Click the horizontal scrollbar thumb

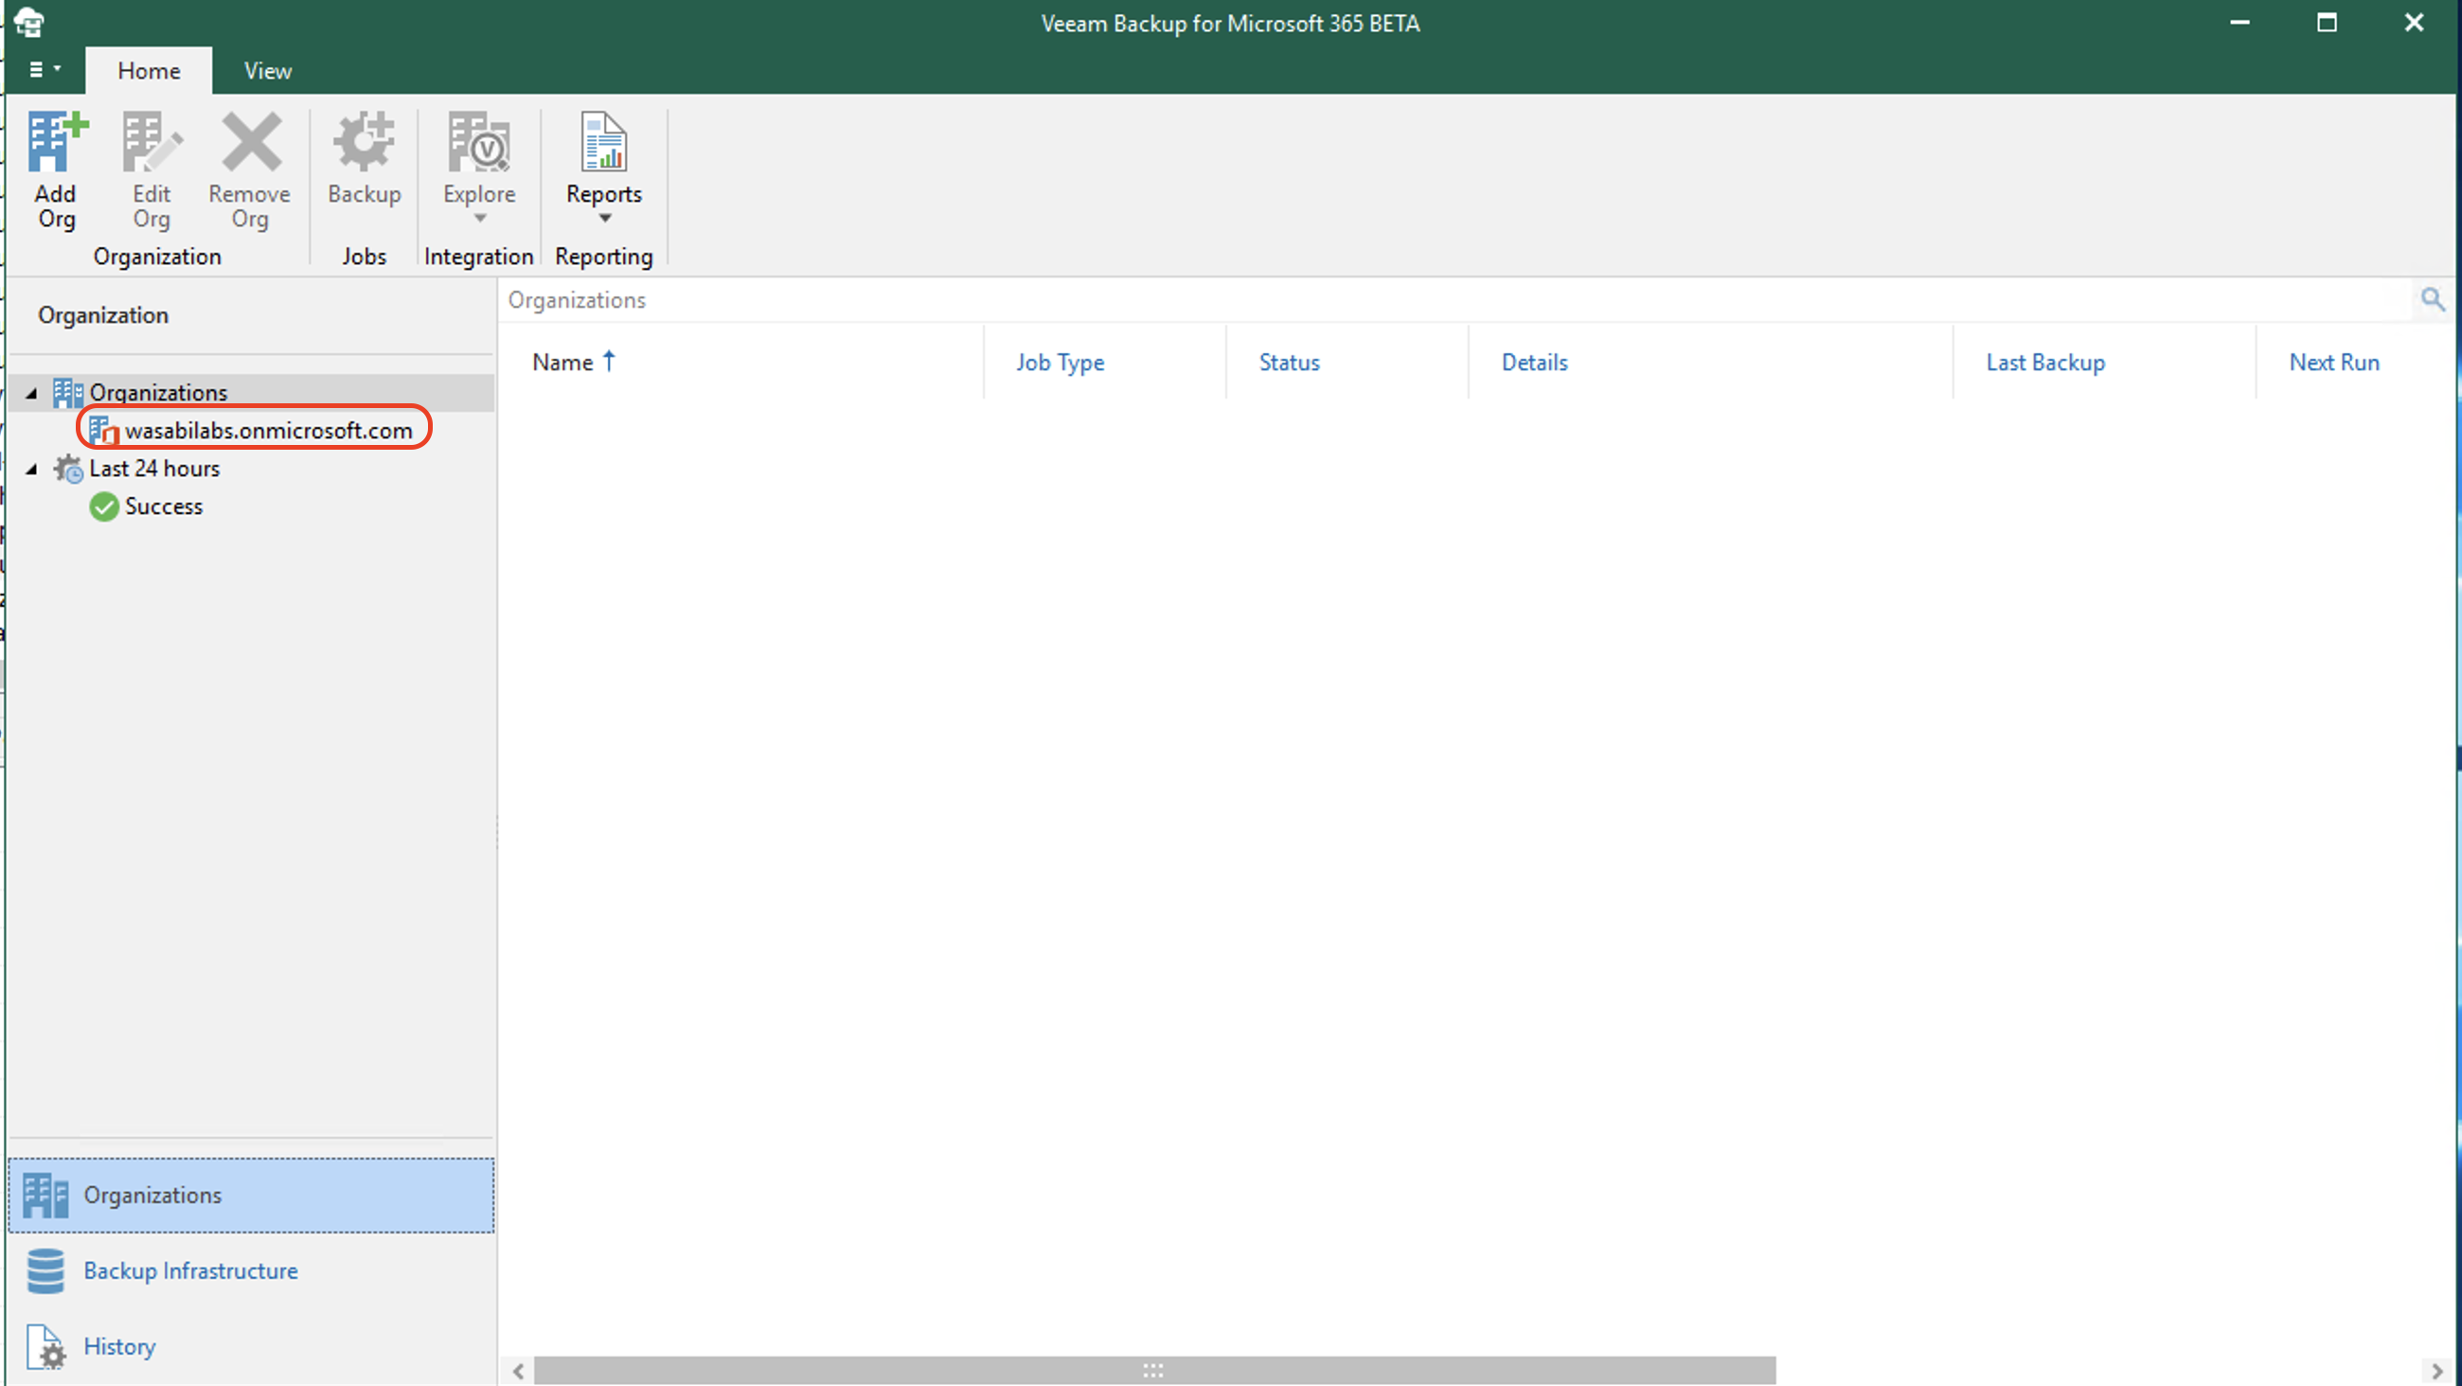click(1154, 1371)
